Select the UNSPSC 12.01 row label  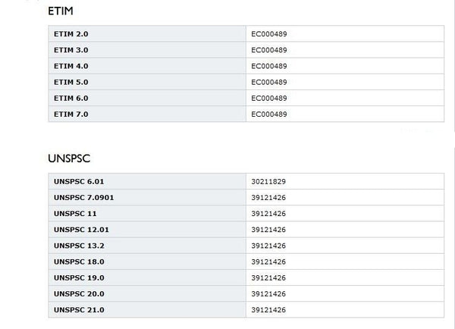(x=80, y=230)
